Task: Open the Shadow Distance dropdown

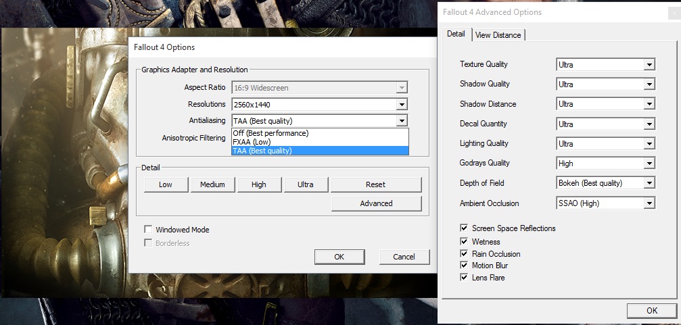Action: tap(605, 104)
